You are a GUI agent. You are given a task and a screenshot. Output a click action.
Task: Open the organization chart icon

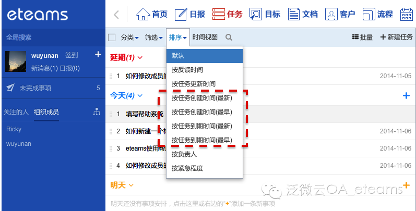[x=97, y=111]
